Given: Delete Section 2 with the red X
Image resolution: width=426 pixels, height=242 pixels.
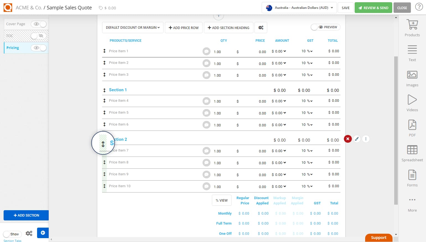Looking at the screenshot, I should point(347,139).
